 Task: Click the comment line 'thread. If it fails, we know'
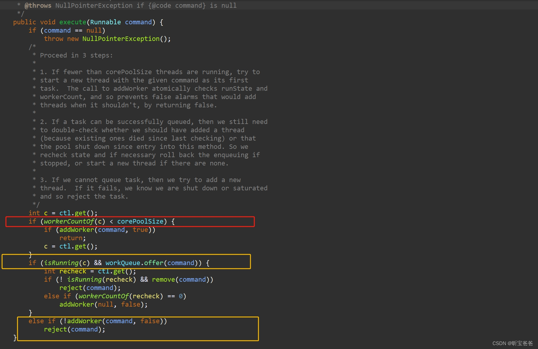point(154,188)
